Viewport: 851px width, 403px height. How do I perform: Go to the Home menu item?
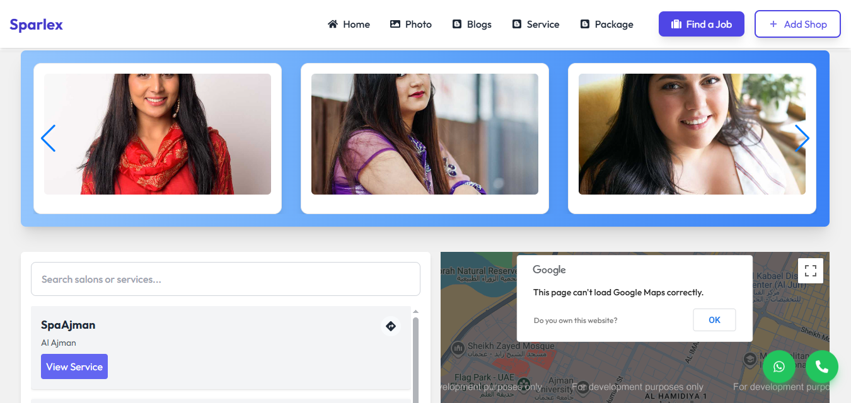coord(349,25)
